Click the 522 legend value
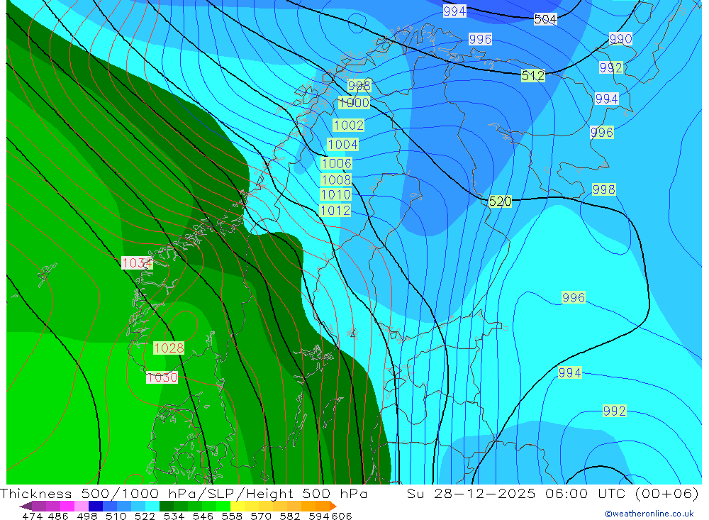This screenshot has width=709, height=520. coord(145,516)
